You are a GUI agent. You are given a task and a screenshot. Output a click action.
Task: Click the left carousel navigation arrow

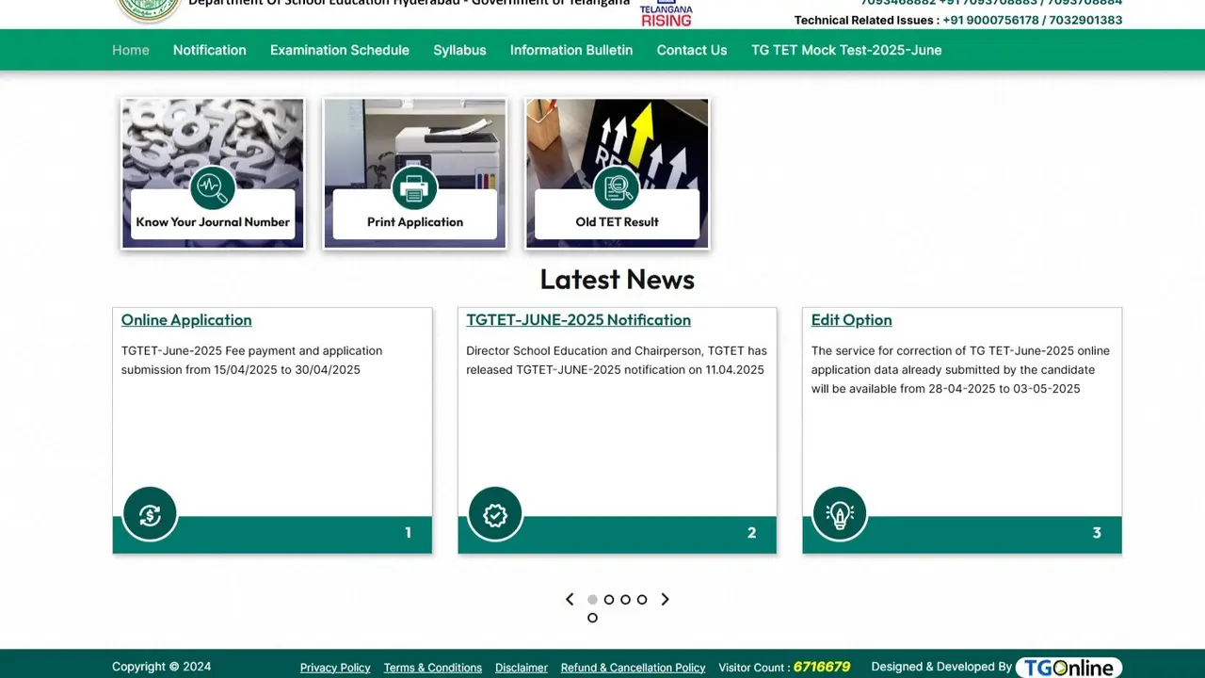tap(570, 599)
